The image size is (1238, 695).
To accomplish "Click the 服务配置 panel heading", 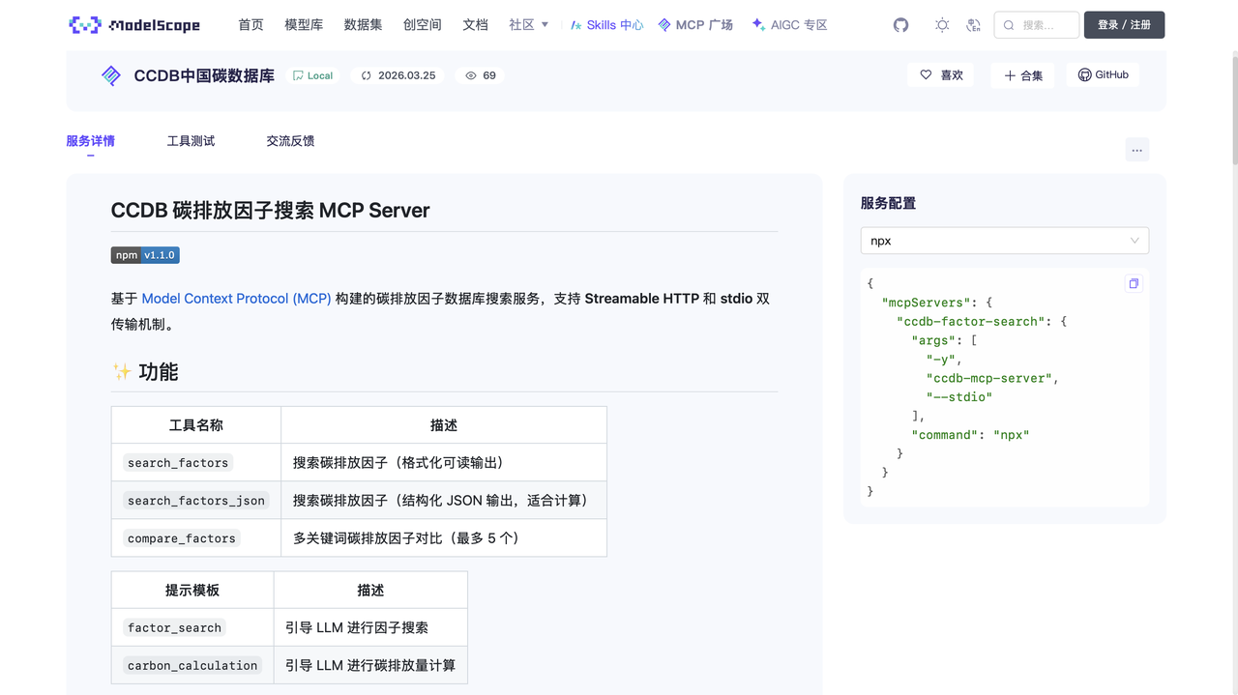I will point(888,203).
